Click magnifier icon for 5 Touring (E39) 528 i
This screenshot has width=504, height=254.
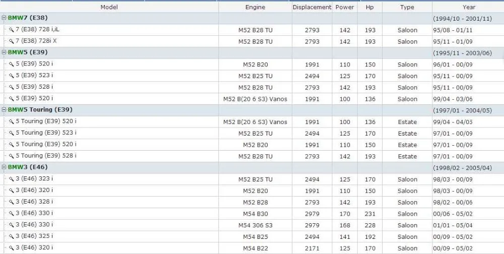point(11,156)
